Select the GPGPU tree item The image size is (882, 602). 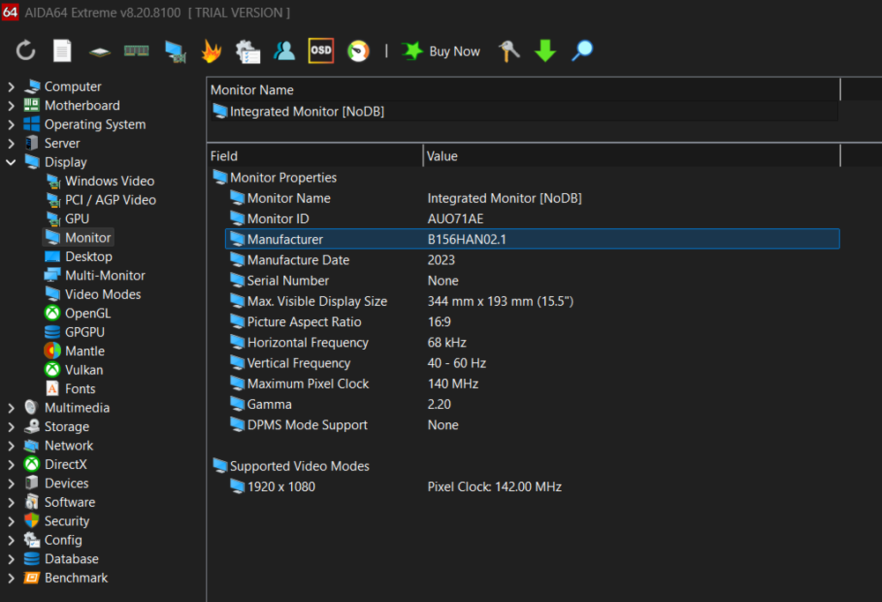point(75,332)
